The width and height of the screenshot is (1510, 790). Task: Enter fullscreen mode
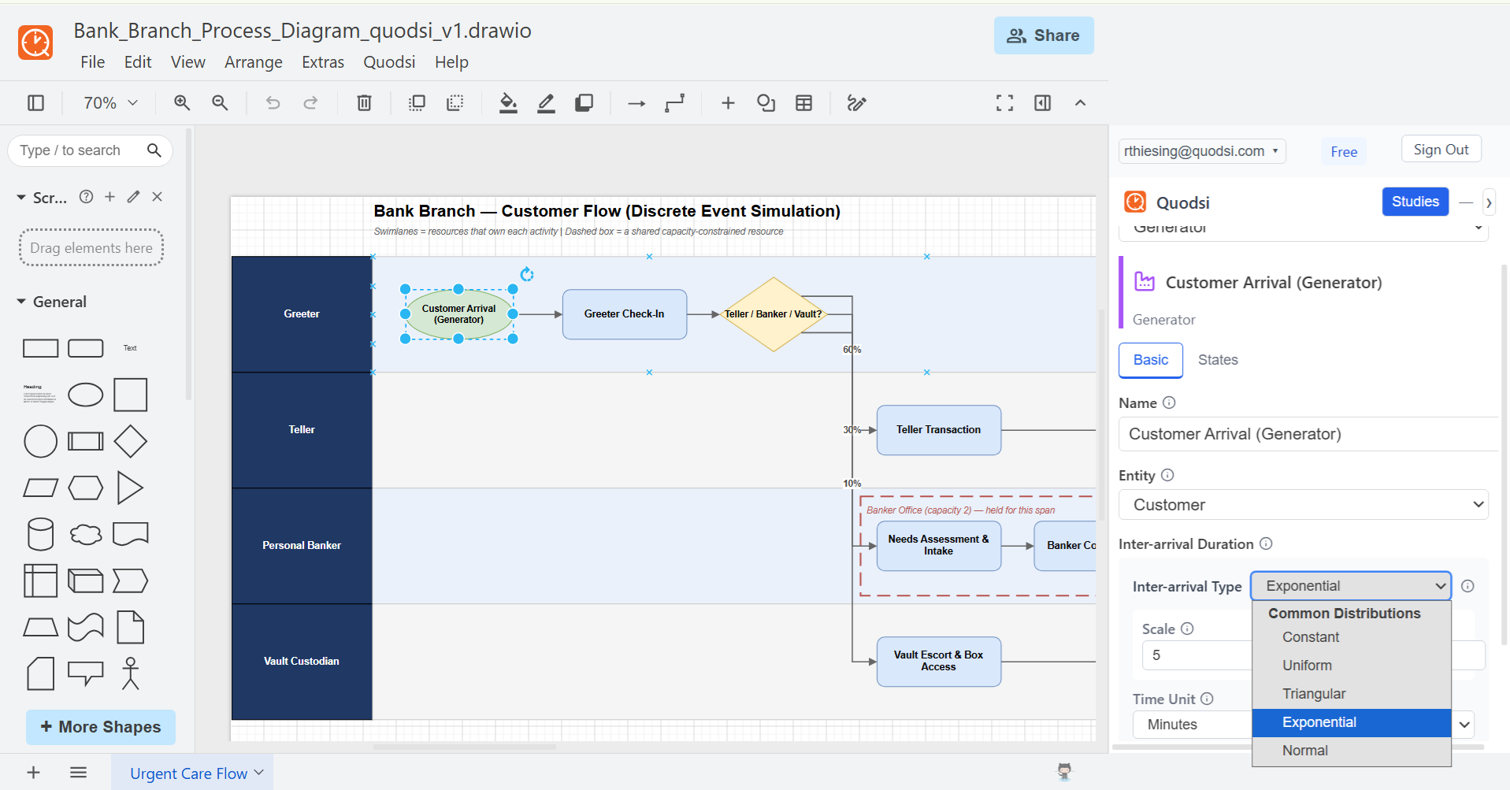[x=1004, y=103]
